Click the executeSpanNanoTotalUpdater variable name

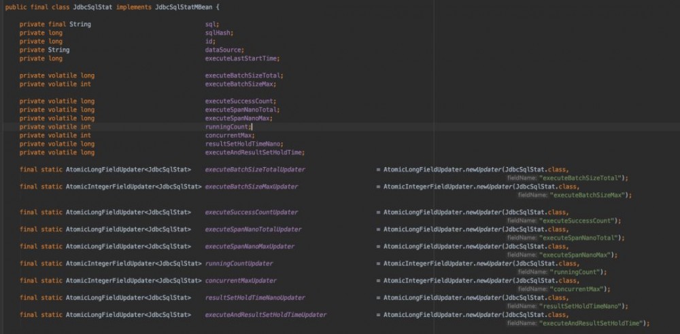click(x=253, y=229)
